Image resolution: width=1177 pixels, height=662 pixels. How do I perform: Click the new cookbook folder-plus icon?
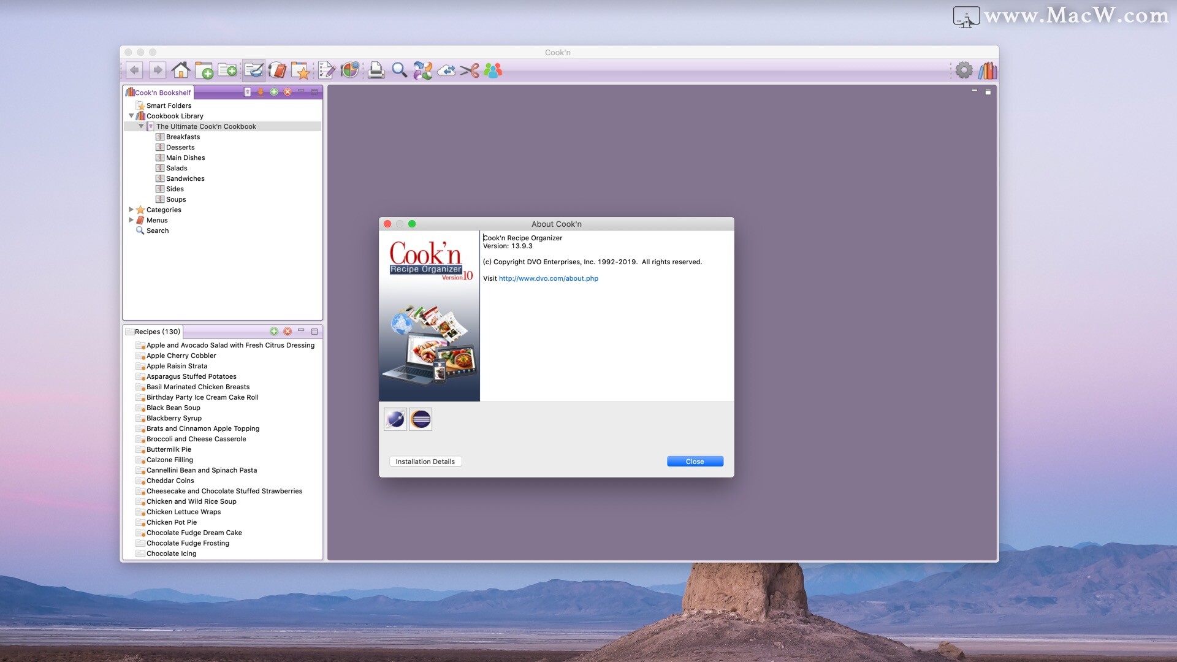pyautogui.click(x=204, y=70)
